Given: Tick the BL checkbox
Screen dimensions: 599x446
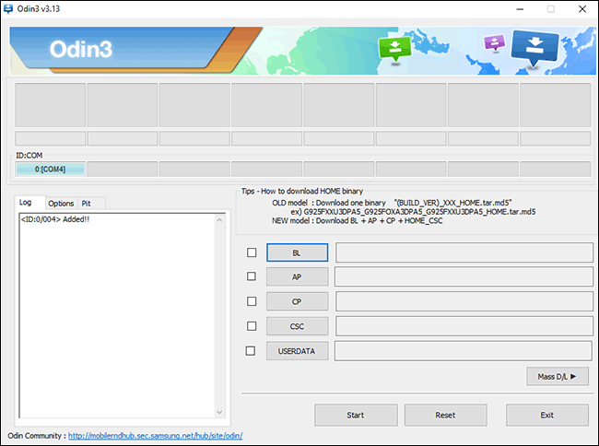Looking at the screenshot, I should (252, 252).
